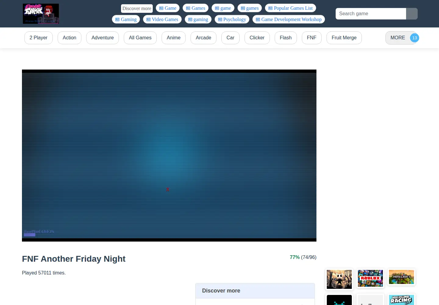Click the HaxeFlixel loading progress bar
This screenshot has width=439, height=305.
pos(30,235)
